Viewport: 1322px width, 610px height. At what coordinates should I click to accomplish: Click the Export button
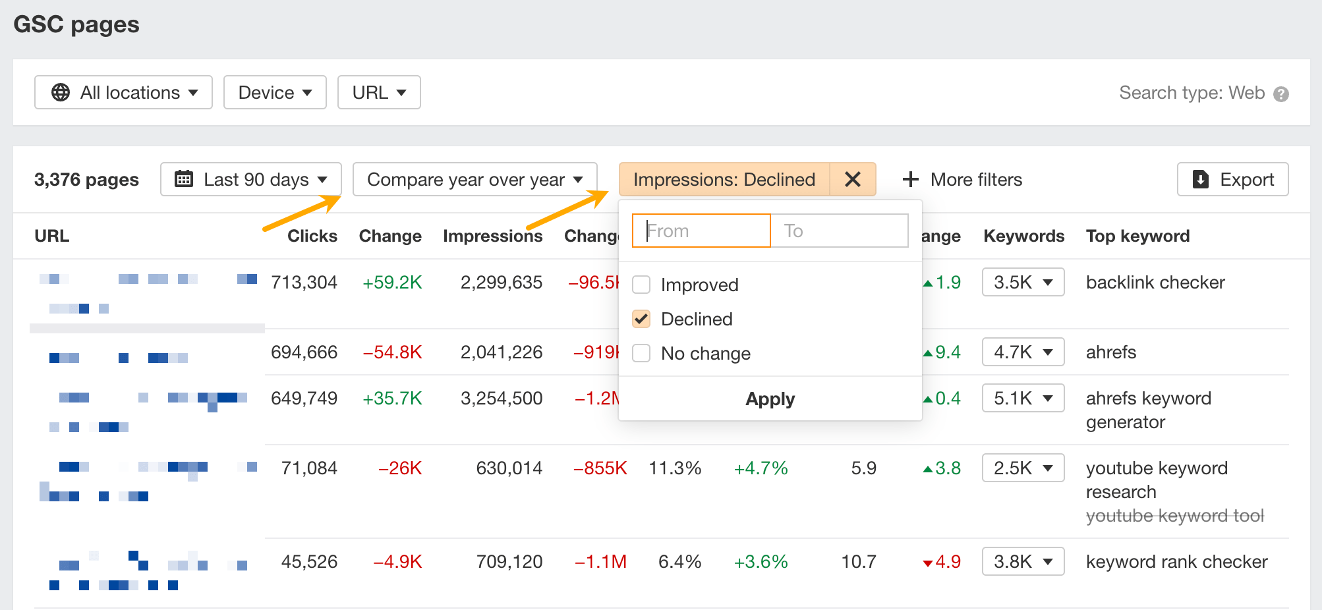point(1232,179)
